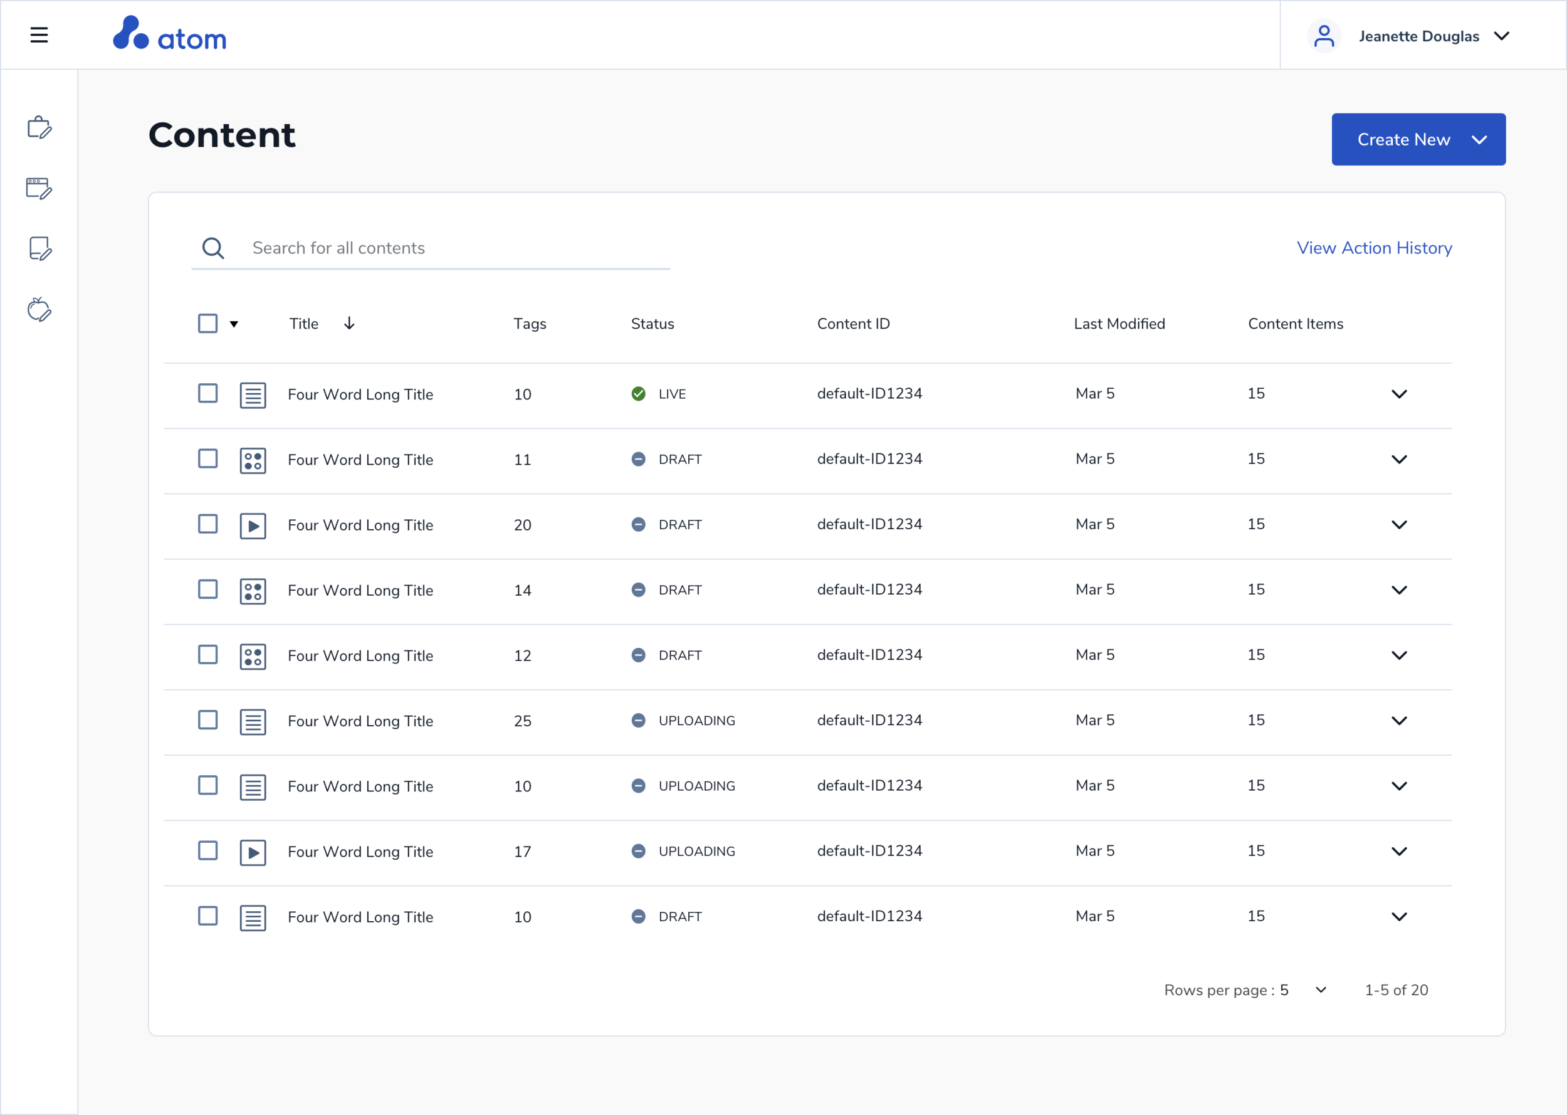Click the Last Modified column header
This screenshot has width=1567, height=1115.
1119,324
